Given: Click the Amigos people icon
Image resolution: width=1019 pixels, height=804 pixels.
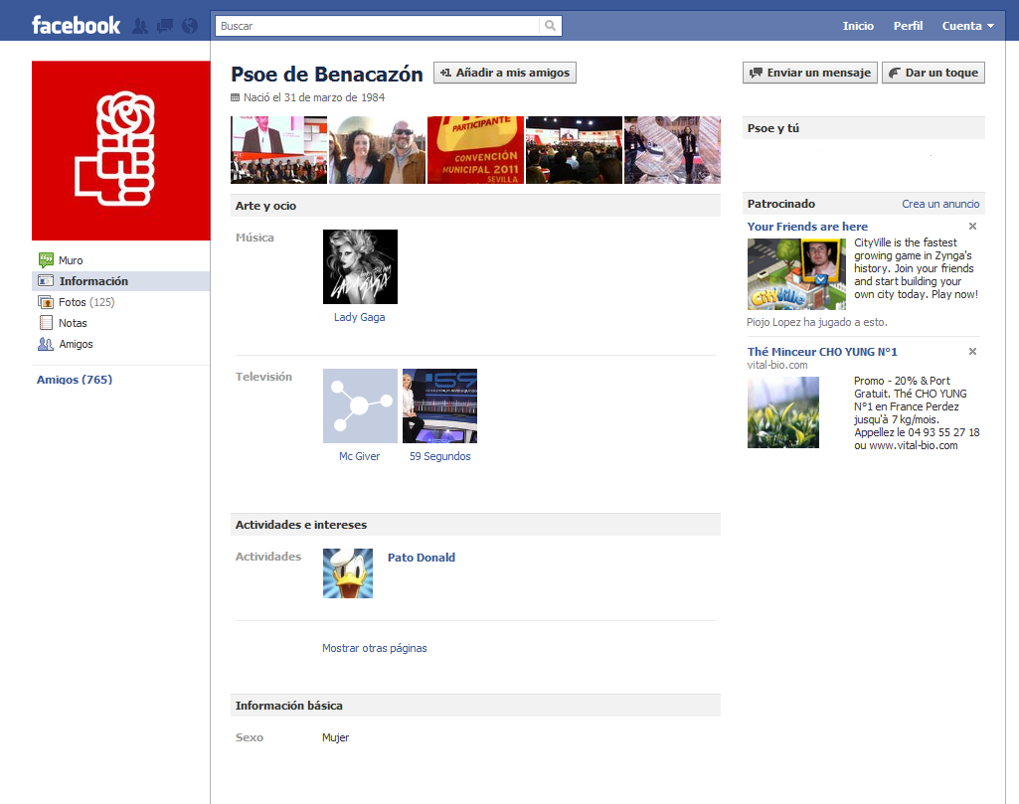Looking at the screenshot, I should pyautogui.click(x=46, y=344).
